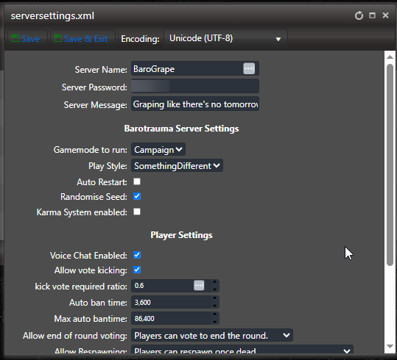Screen dimensions: 397x360
Task: Open Allow end of round voting dropdown
Action: coord(212,336)
